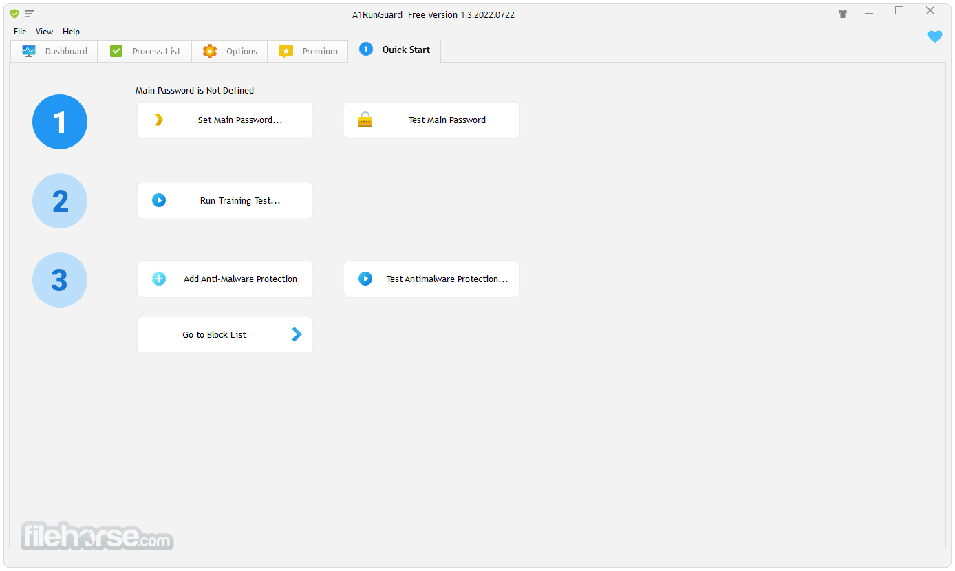The image size is (955, 571).
Task: Click the 'Main Password is Not Defined' text
Action: [x=195, y=91]
